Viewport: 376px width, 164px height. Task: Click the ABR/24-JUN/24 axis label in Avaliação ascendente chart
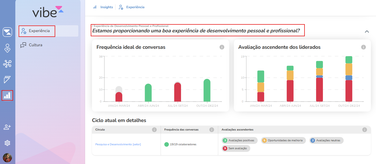pyautogui.click(x=290, y=106)
